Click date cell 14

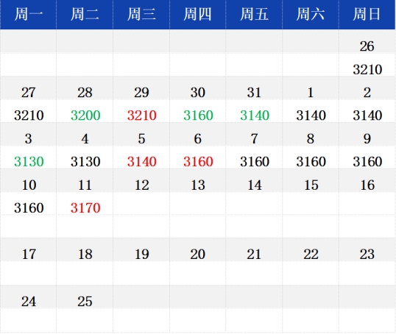coord(255,185)
